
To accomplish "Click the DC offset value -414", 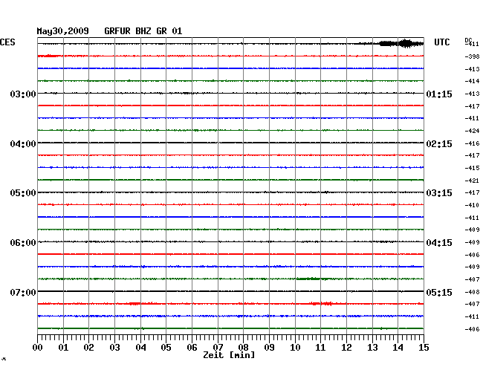I will (x=472, y=81).
